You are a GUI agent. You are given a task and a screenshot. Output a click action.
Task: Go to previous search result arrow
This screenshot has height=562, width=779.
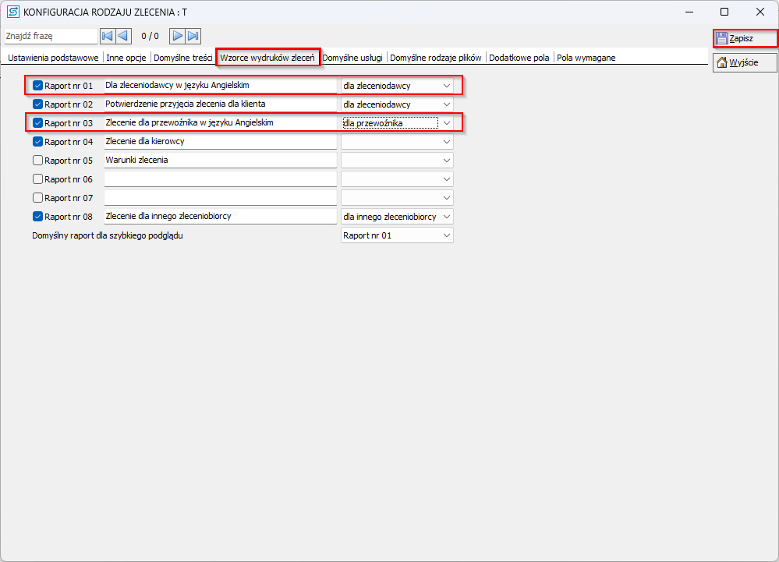[x=122, y=36]
